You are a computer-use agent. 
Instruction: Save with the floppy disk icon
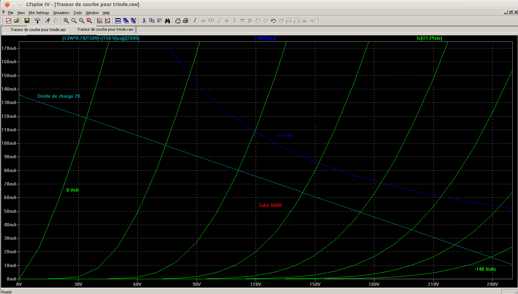click(x=27, y=21)
